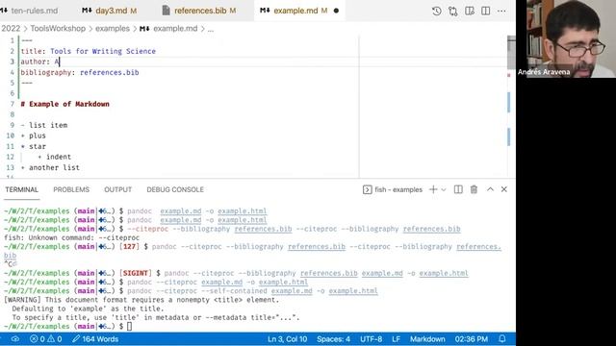Screen dimensions: 616x346
Task: Show the DEBUG CONSOLE tab
Action: pos(175,189)
